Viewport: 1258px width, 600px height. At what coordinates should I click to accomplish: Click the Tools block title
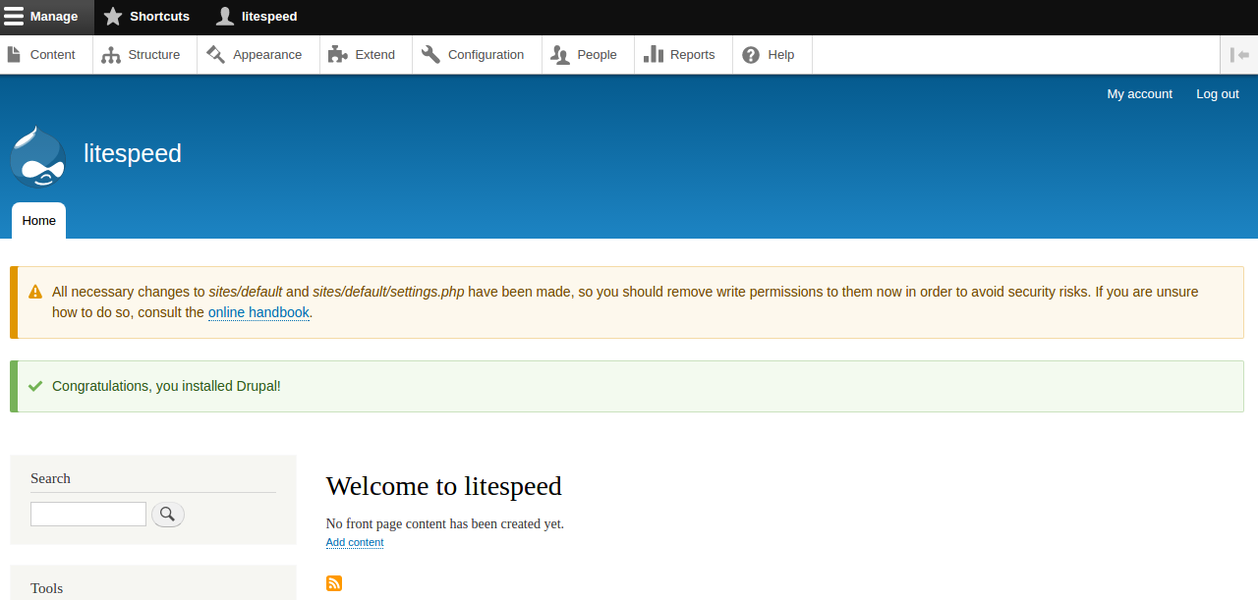(x=46, y=588)
